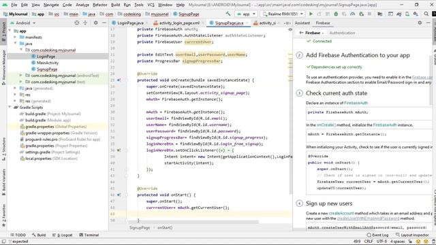Hide the Project panel with the minus icon
This screenshot has height=245, width=436.
point(104,22)
